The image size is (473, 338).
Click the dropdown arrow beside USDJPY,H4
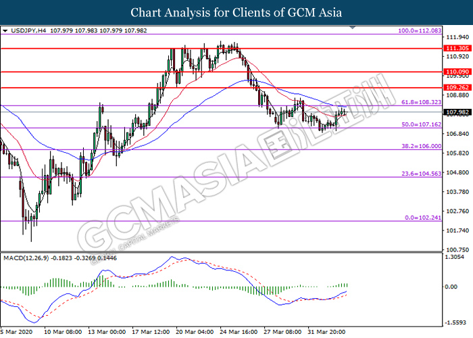[x=5, y=31]
